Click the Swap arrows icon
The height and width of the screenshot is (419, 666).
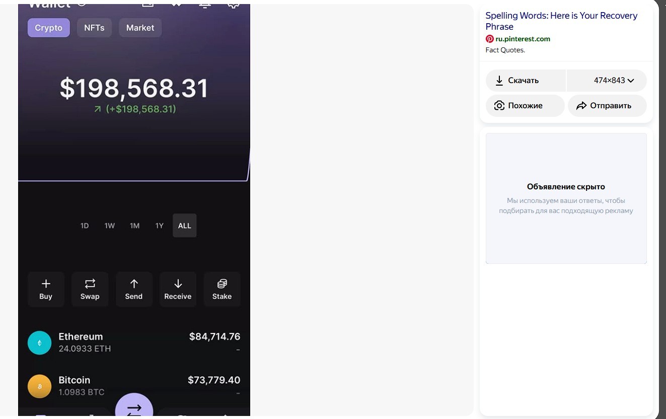pos(90,284)
